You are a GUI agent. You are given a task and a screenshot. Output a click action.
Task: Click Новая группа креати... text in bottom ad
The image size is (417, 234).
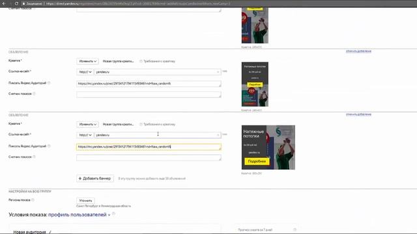click(x=118, y=124)
